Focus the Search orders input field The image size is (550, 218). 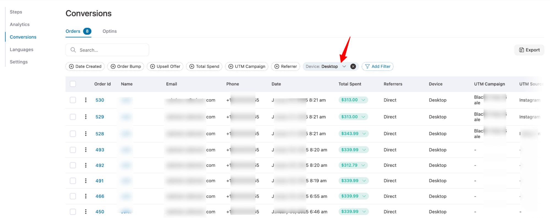pyautogui.click(x=107, y=50)
